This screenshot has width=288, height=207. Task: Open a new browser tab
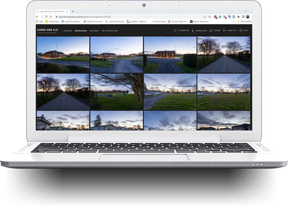click(x=73, y=11)
